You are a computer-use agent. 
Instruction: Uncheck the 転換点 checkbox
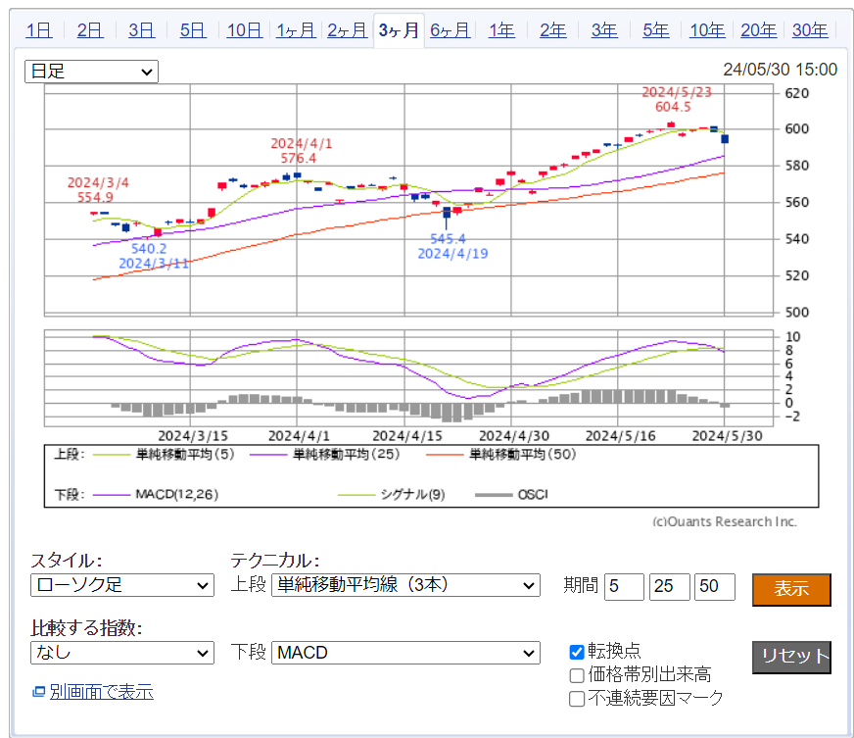pyautogui.click(x=578, y=652)
